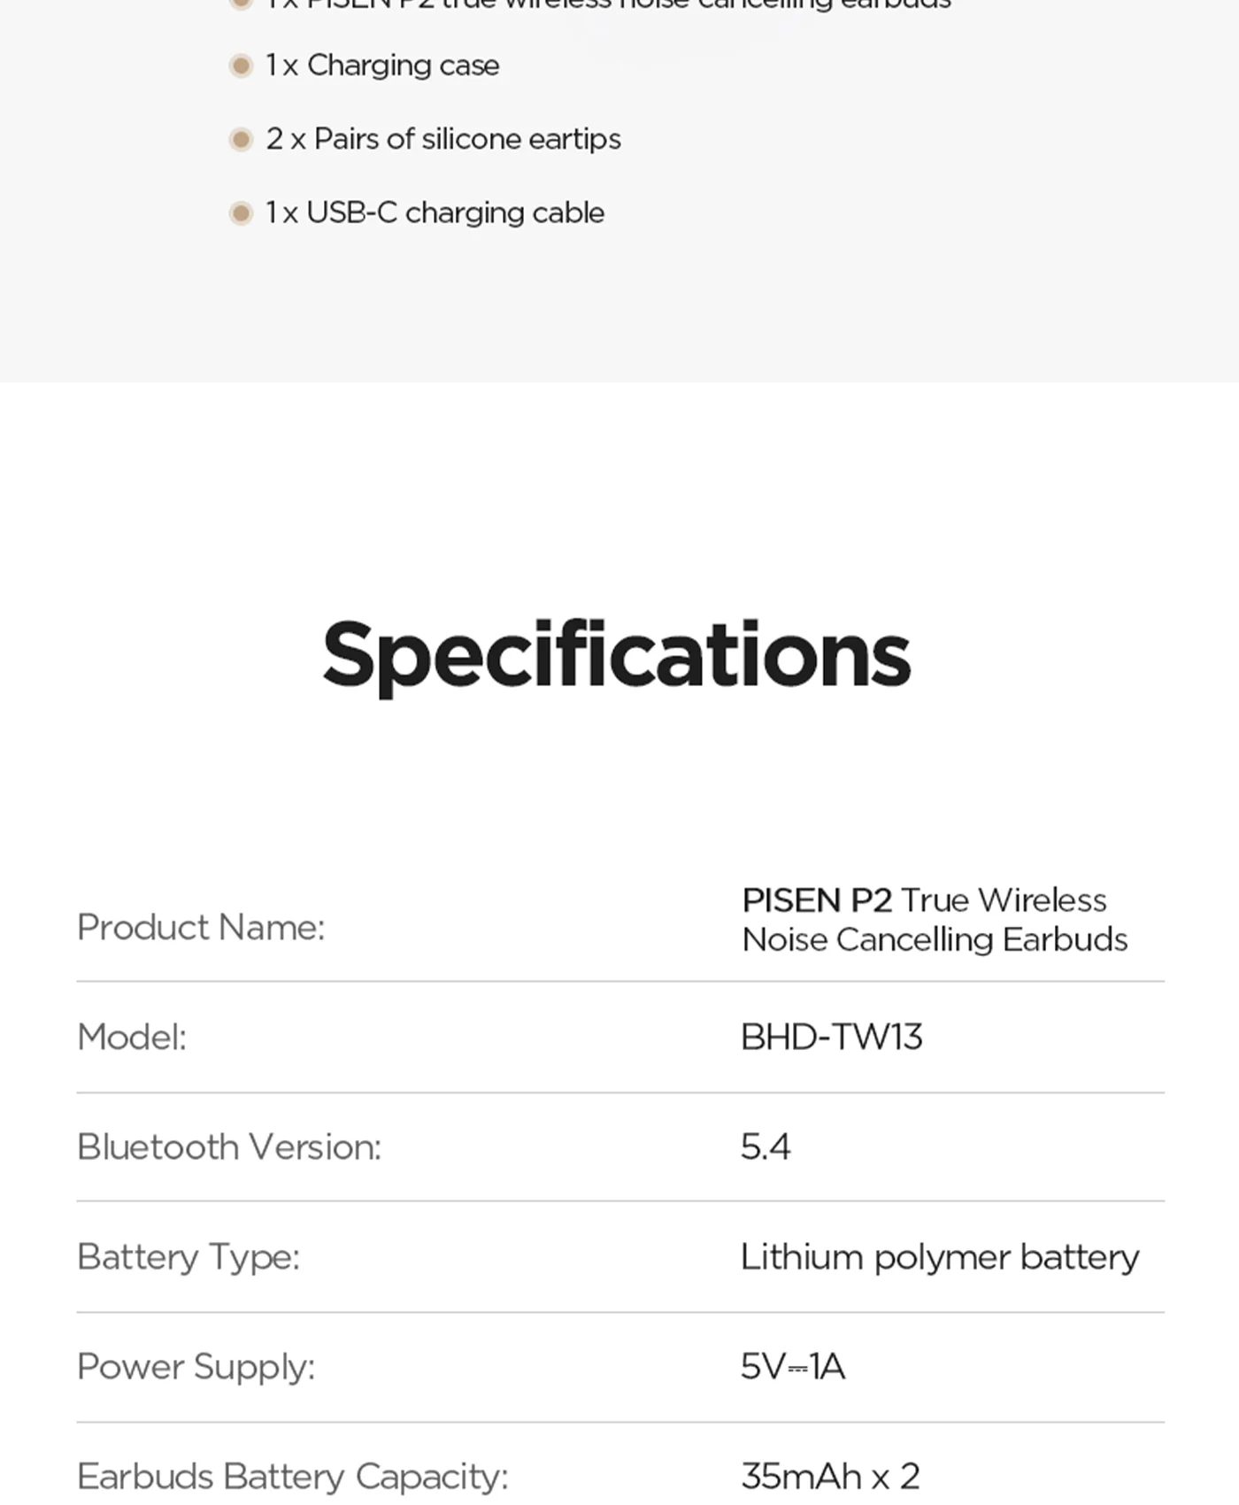Click the "Product Name:" label
This screenshot has height=1505, width=1239.
(x=201, y=927)
